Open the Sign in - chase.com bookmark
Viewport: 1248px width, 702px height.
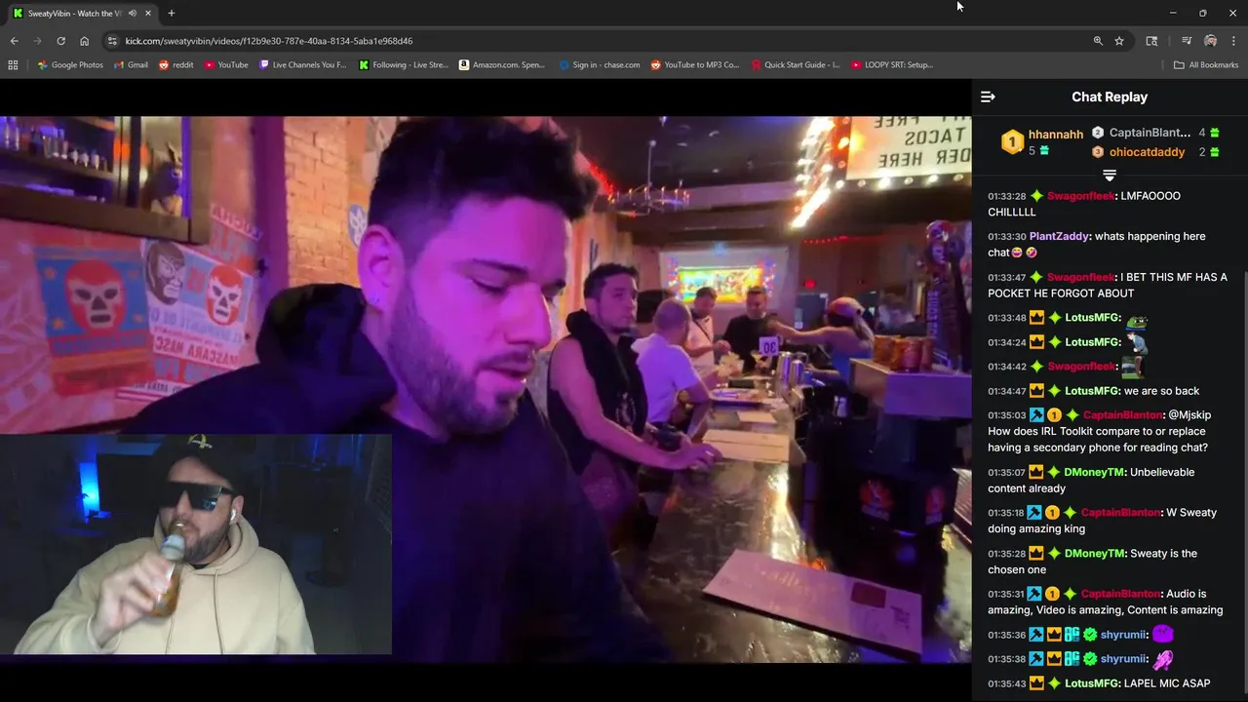600,65
